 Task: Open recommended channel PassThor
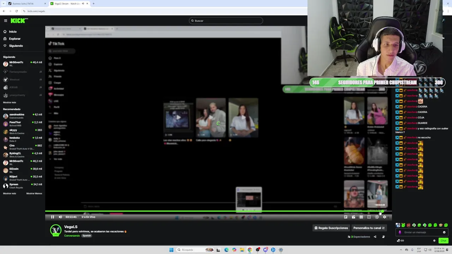click(x=23, y=124)
